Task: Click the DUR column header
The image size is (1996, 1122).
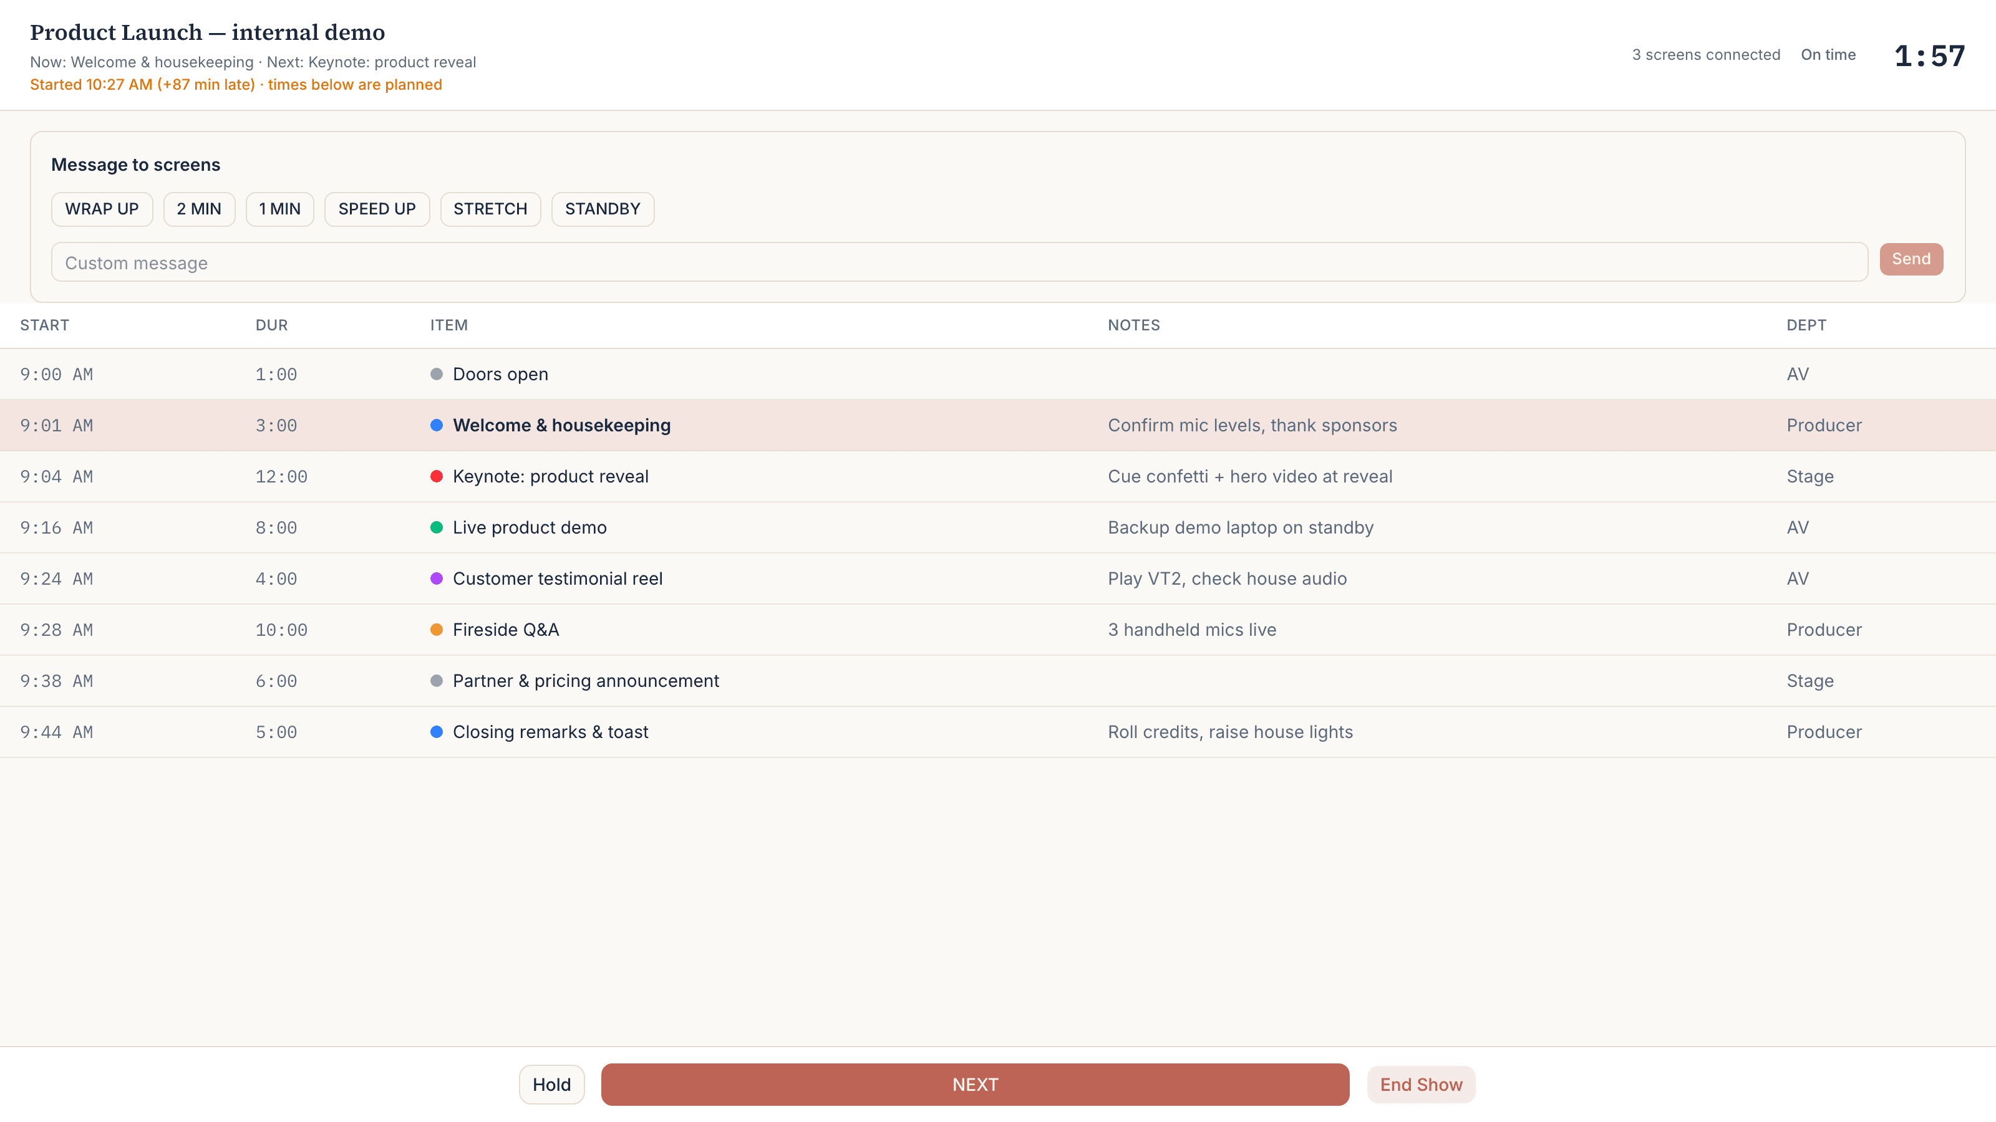Action: point(272,325)
